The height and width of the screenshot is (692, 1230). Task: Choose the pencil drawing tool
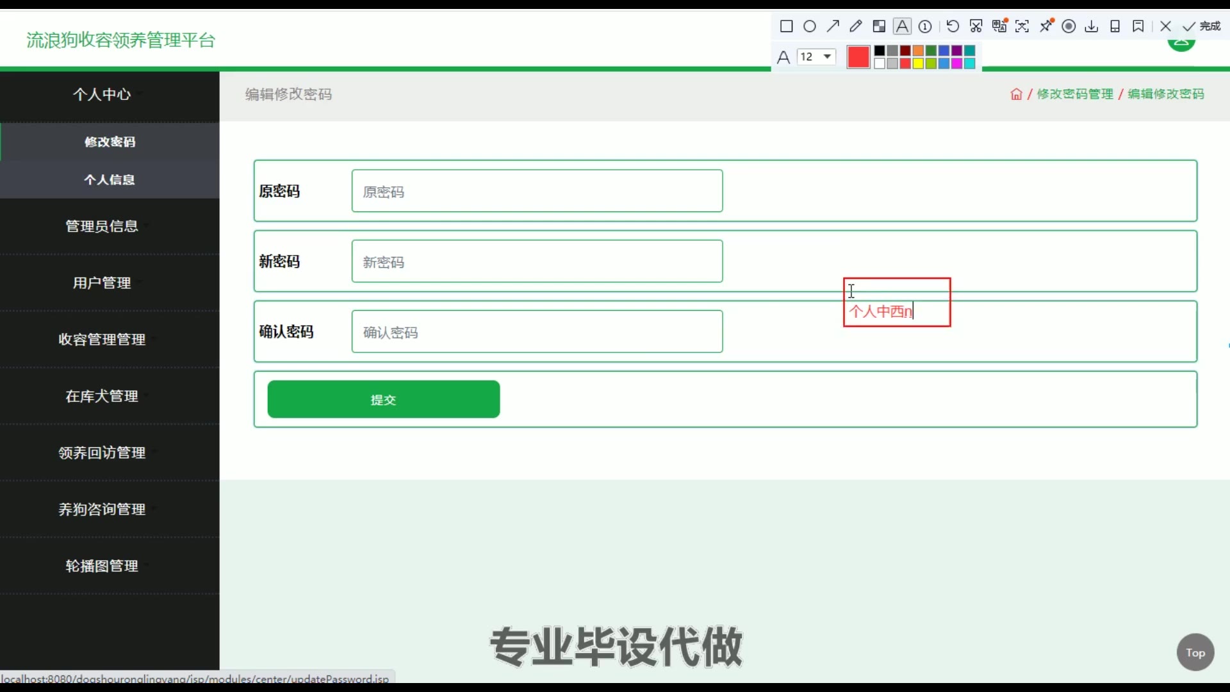(856, 26)
